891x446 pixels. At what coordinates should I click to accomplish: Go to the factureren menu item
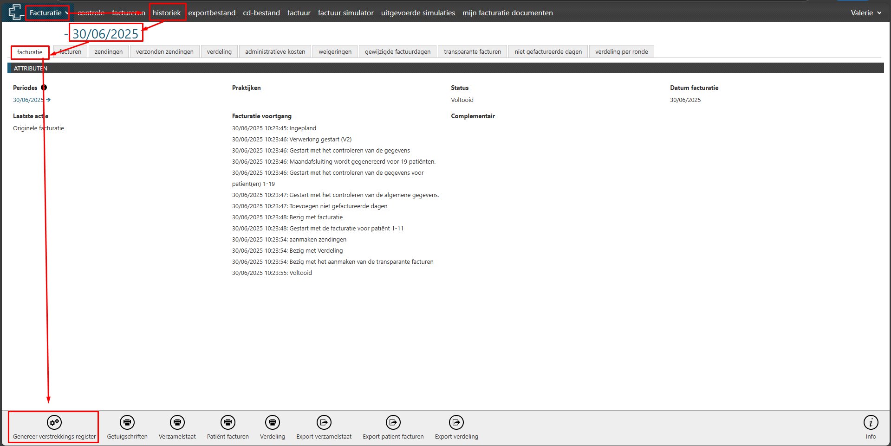[x=129, y=13]
